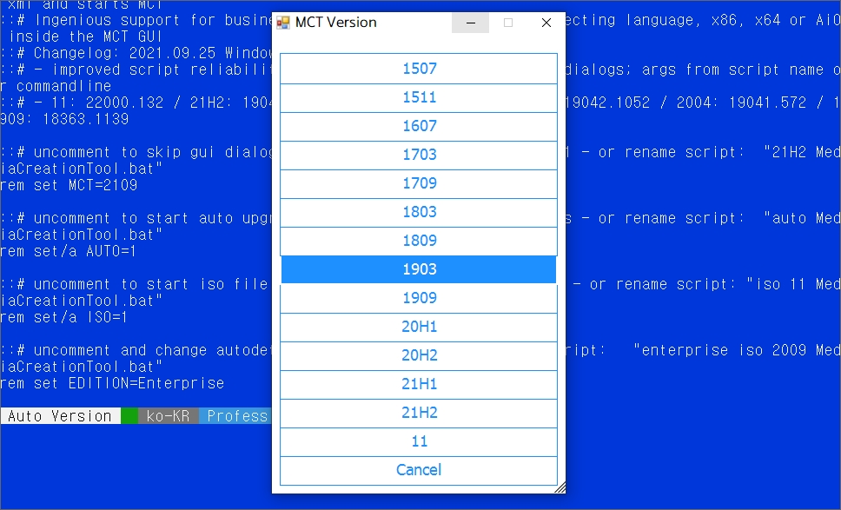Select the 1703 version option
The height and width of the screenshot is (510, 841).
419,155
